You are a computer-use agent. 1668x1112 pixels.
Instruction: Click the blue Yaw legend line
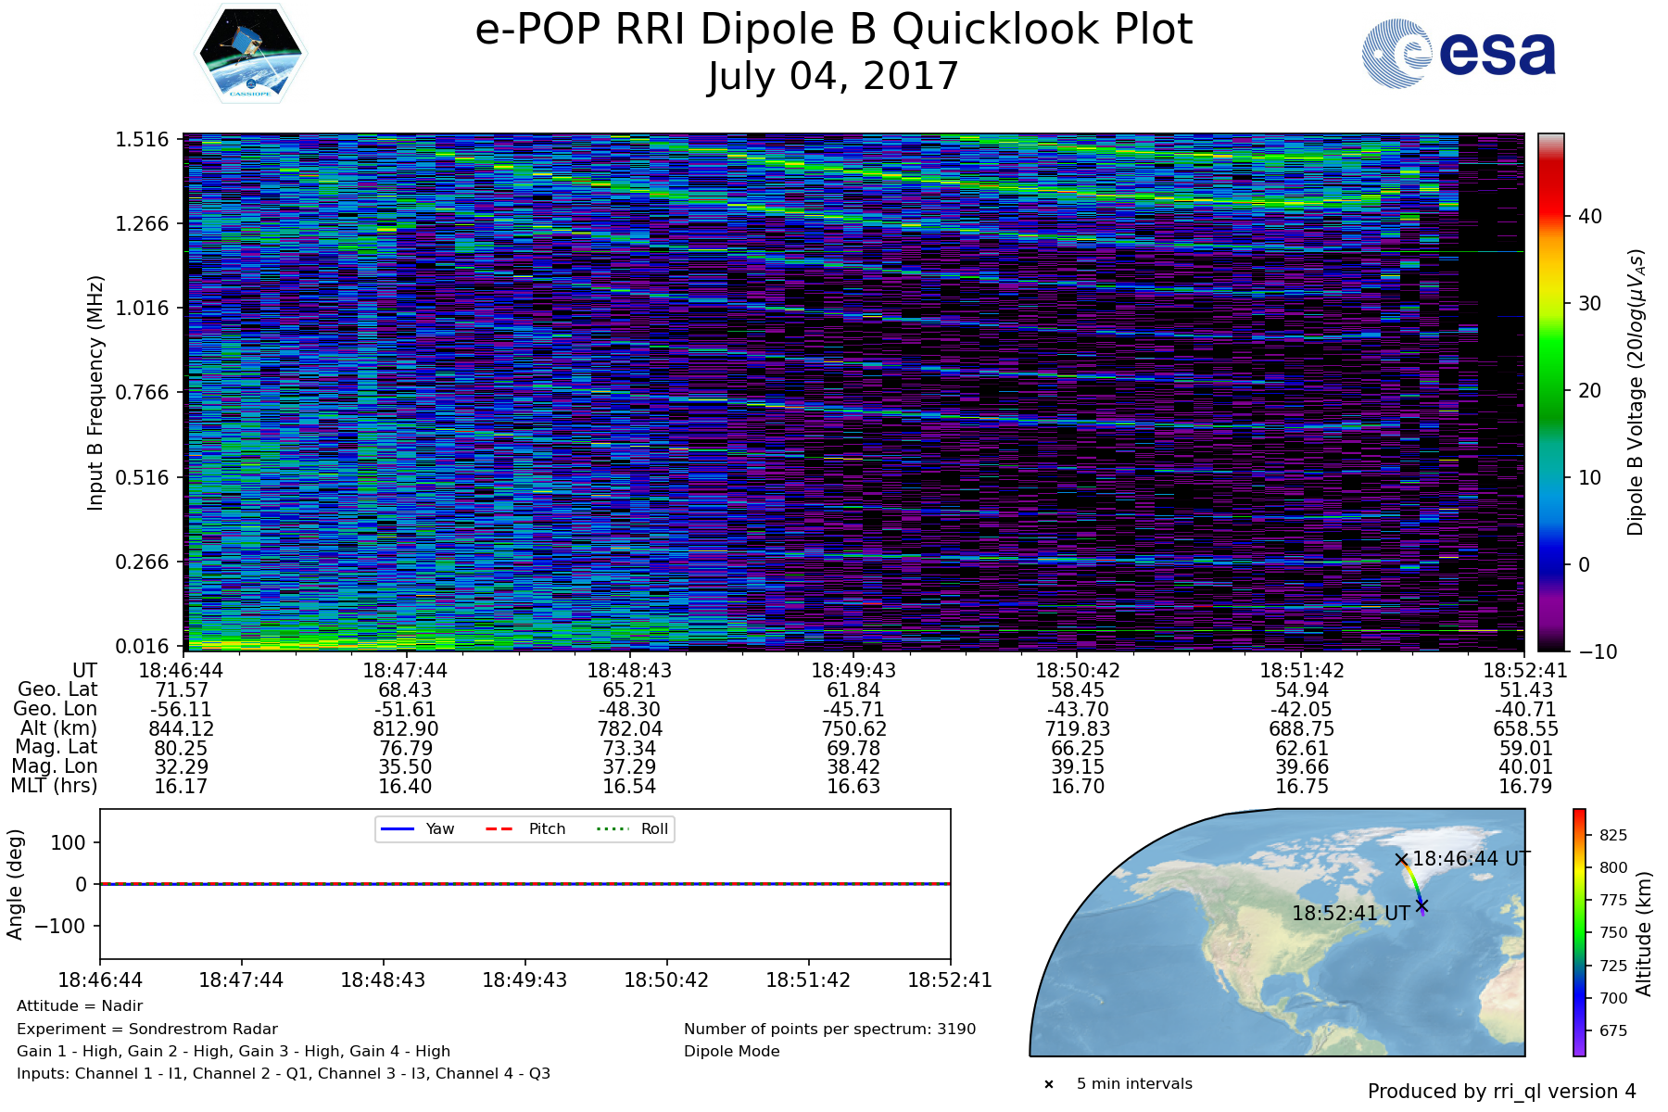click(x=397, y=829)
